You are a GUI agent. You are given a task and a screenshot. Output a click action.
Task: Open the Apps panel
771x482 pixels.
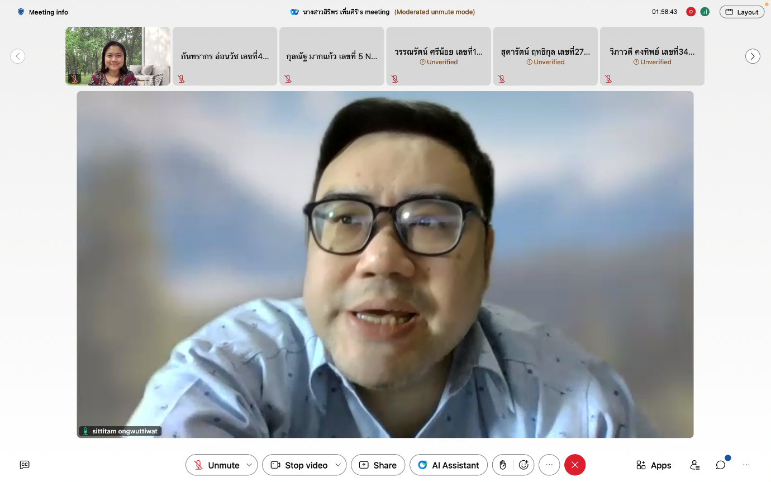tap(654, 465)
